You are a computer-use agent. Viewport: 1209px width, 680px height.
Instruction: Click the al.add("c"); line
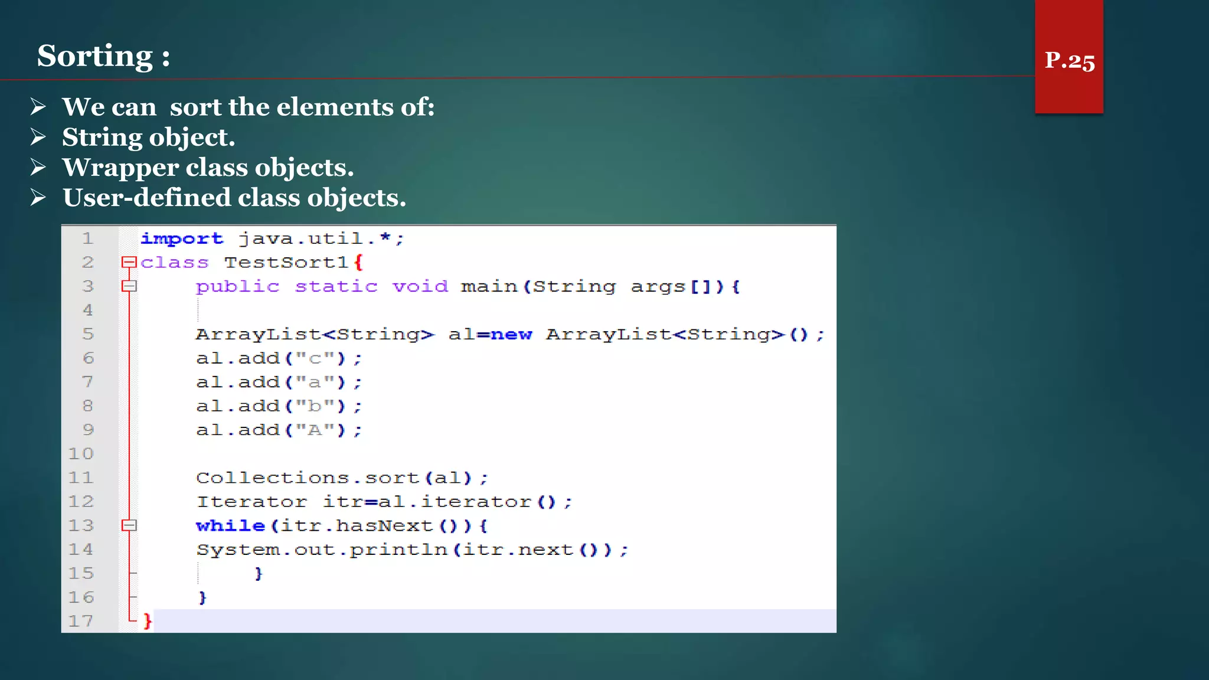pos(279,358)
